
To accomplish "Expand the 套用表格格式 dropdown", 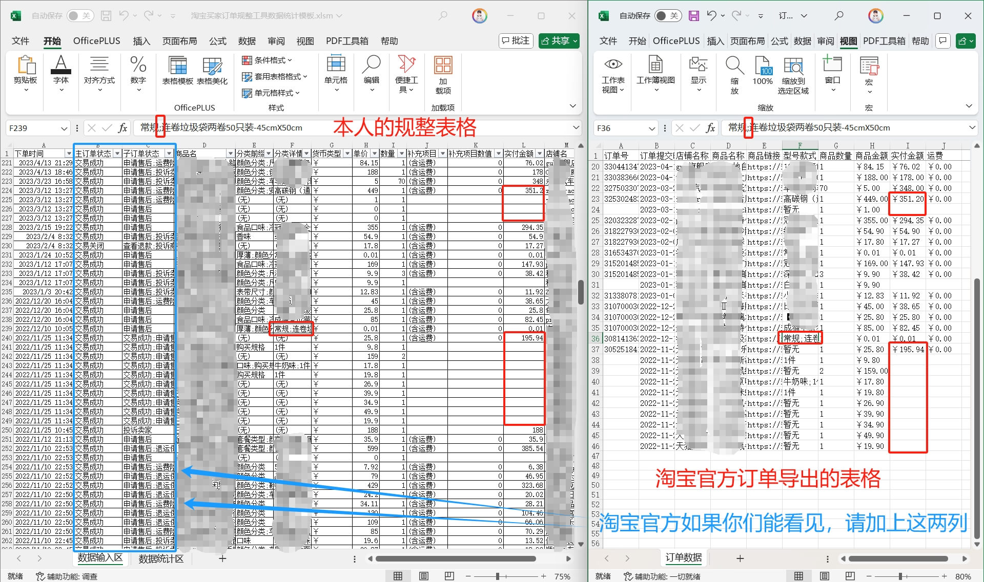I will (274, 77).
